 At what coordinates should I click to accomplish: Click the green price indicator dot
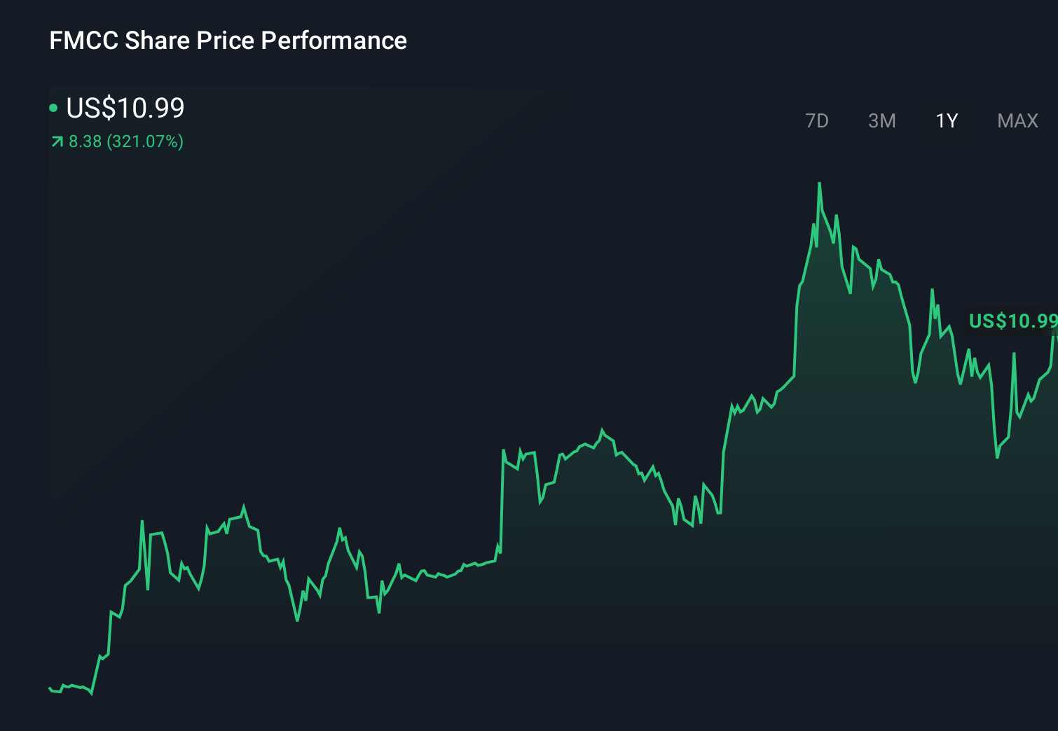coord(55,108)
